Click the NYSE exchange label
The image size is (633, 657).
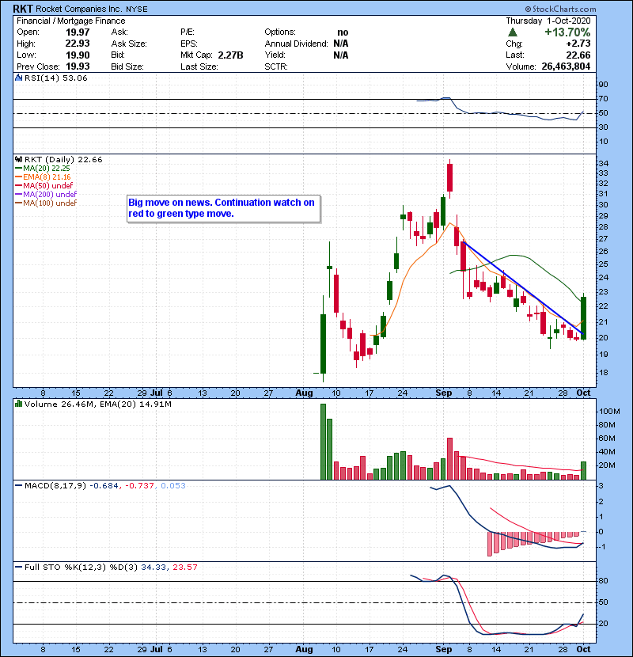(137, 9)
